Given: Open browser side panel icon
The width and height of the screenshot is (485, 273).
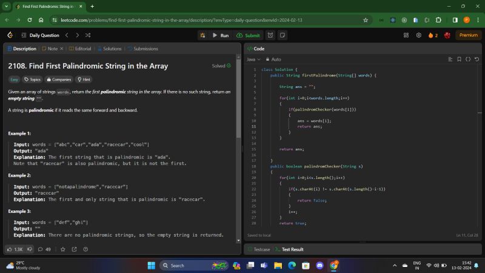Looking at the screenshot, I should 455,20.
